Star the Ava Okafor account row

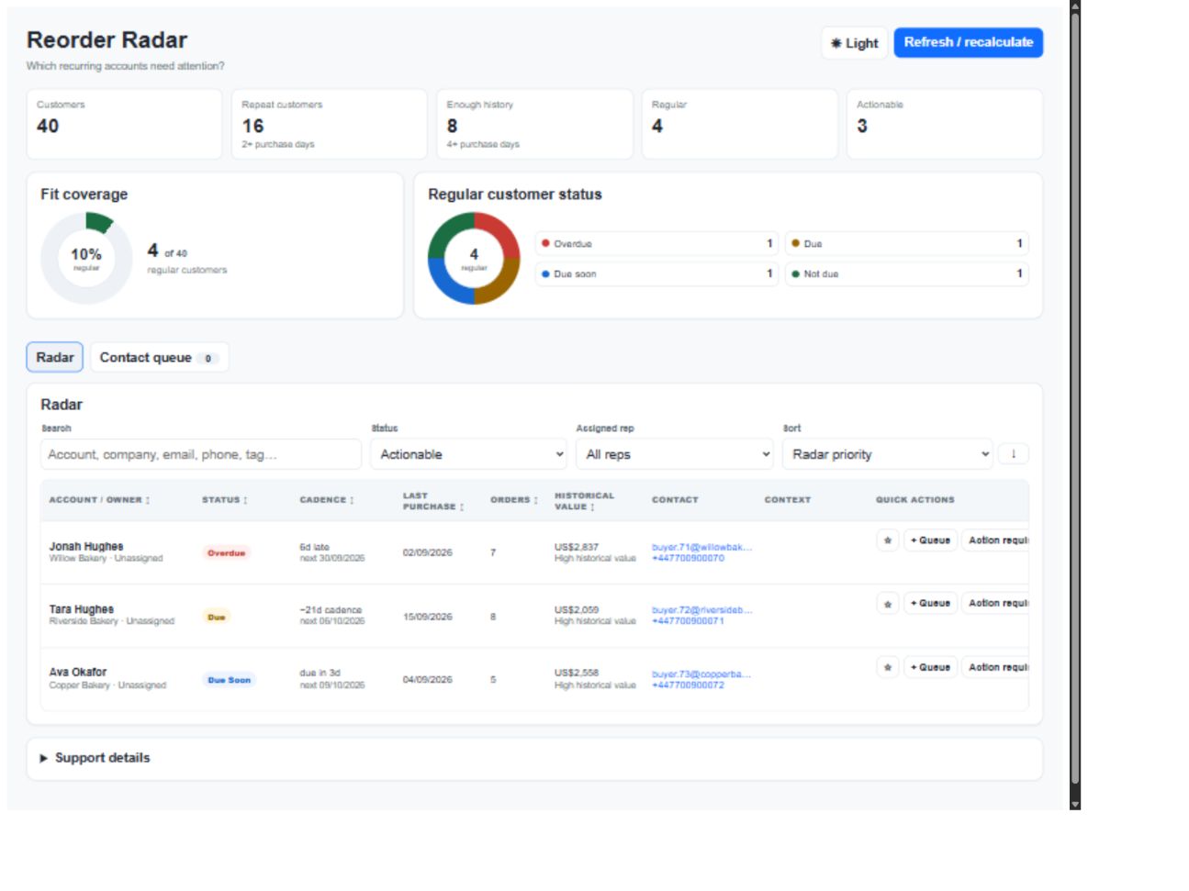(x=887, y=667)
